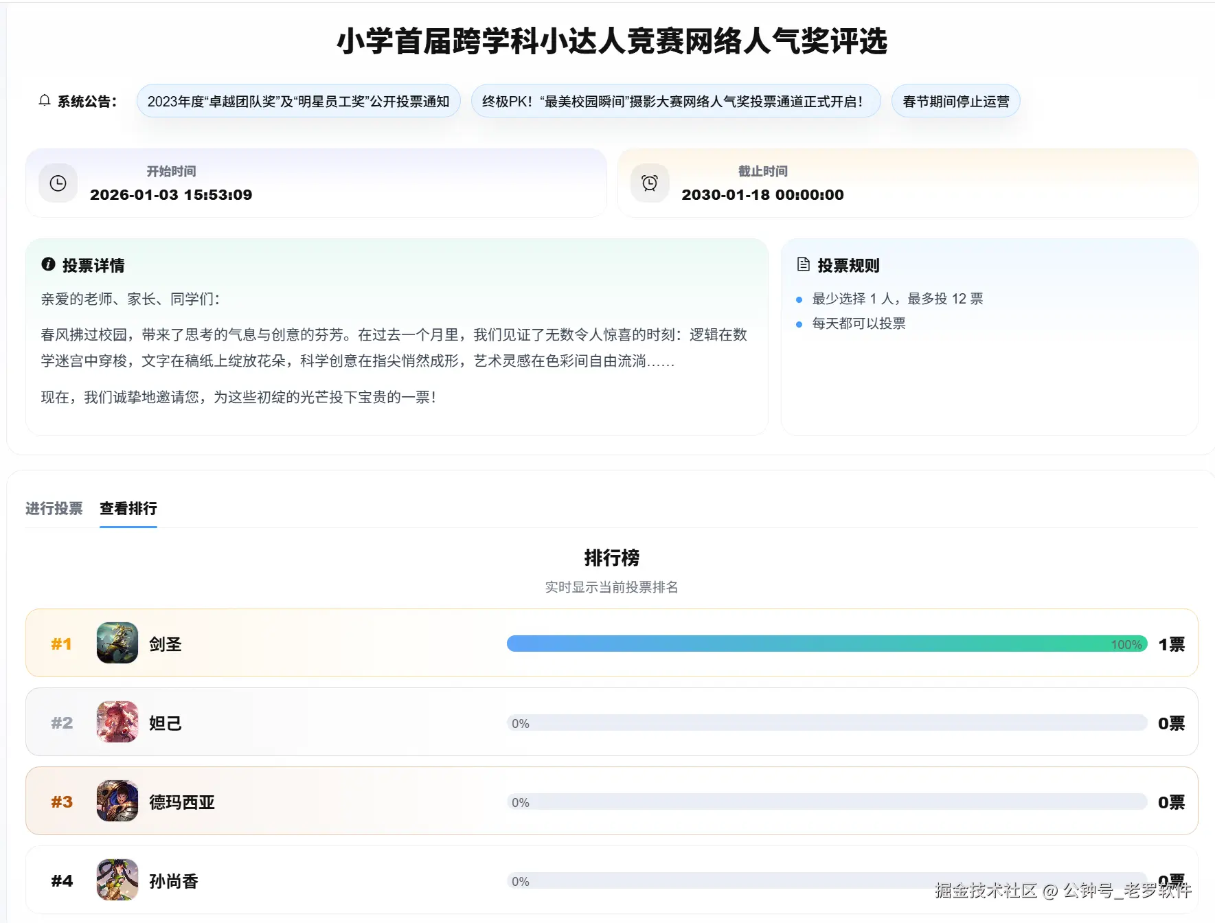Click the 开始时间 label
This screenshot has height=923, width=1215.
(x=171, y=171)
